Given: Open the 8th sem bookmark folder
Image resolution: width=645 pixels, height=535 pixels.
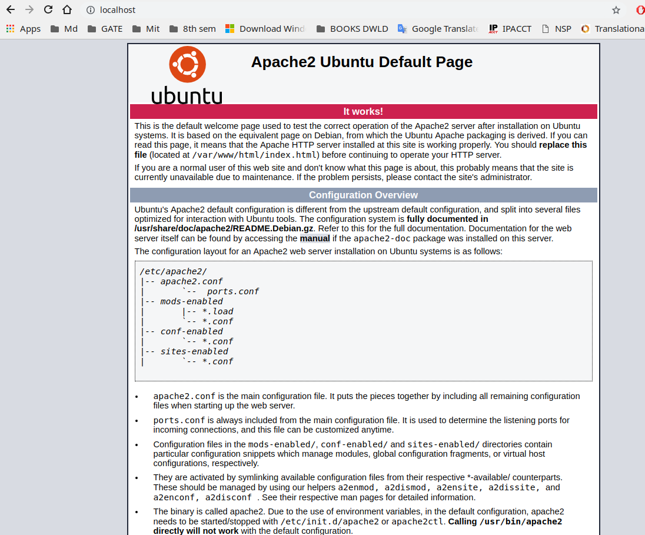Looking at the screenshot, I should [192, 29].
